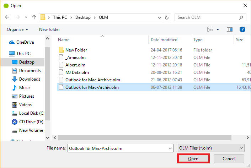The height and width of the screenshot is (168, 251).
Task: Open the Organise menu
Action: pyautogui.click(x=17, y=29)
